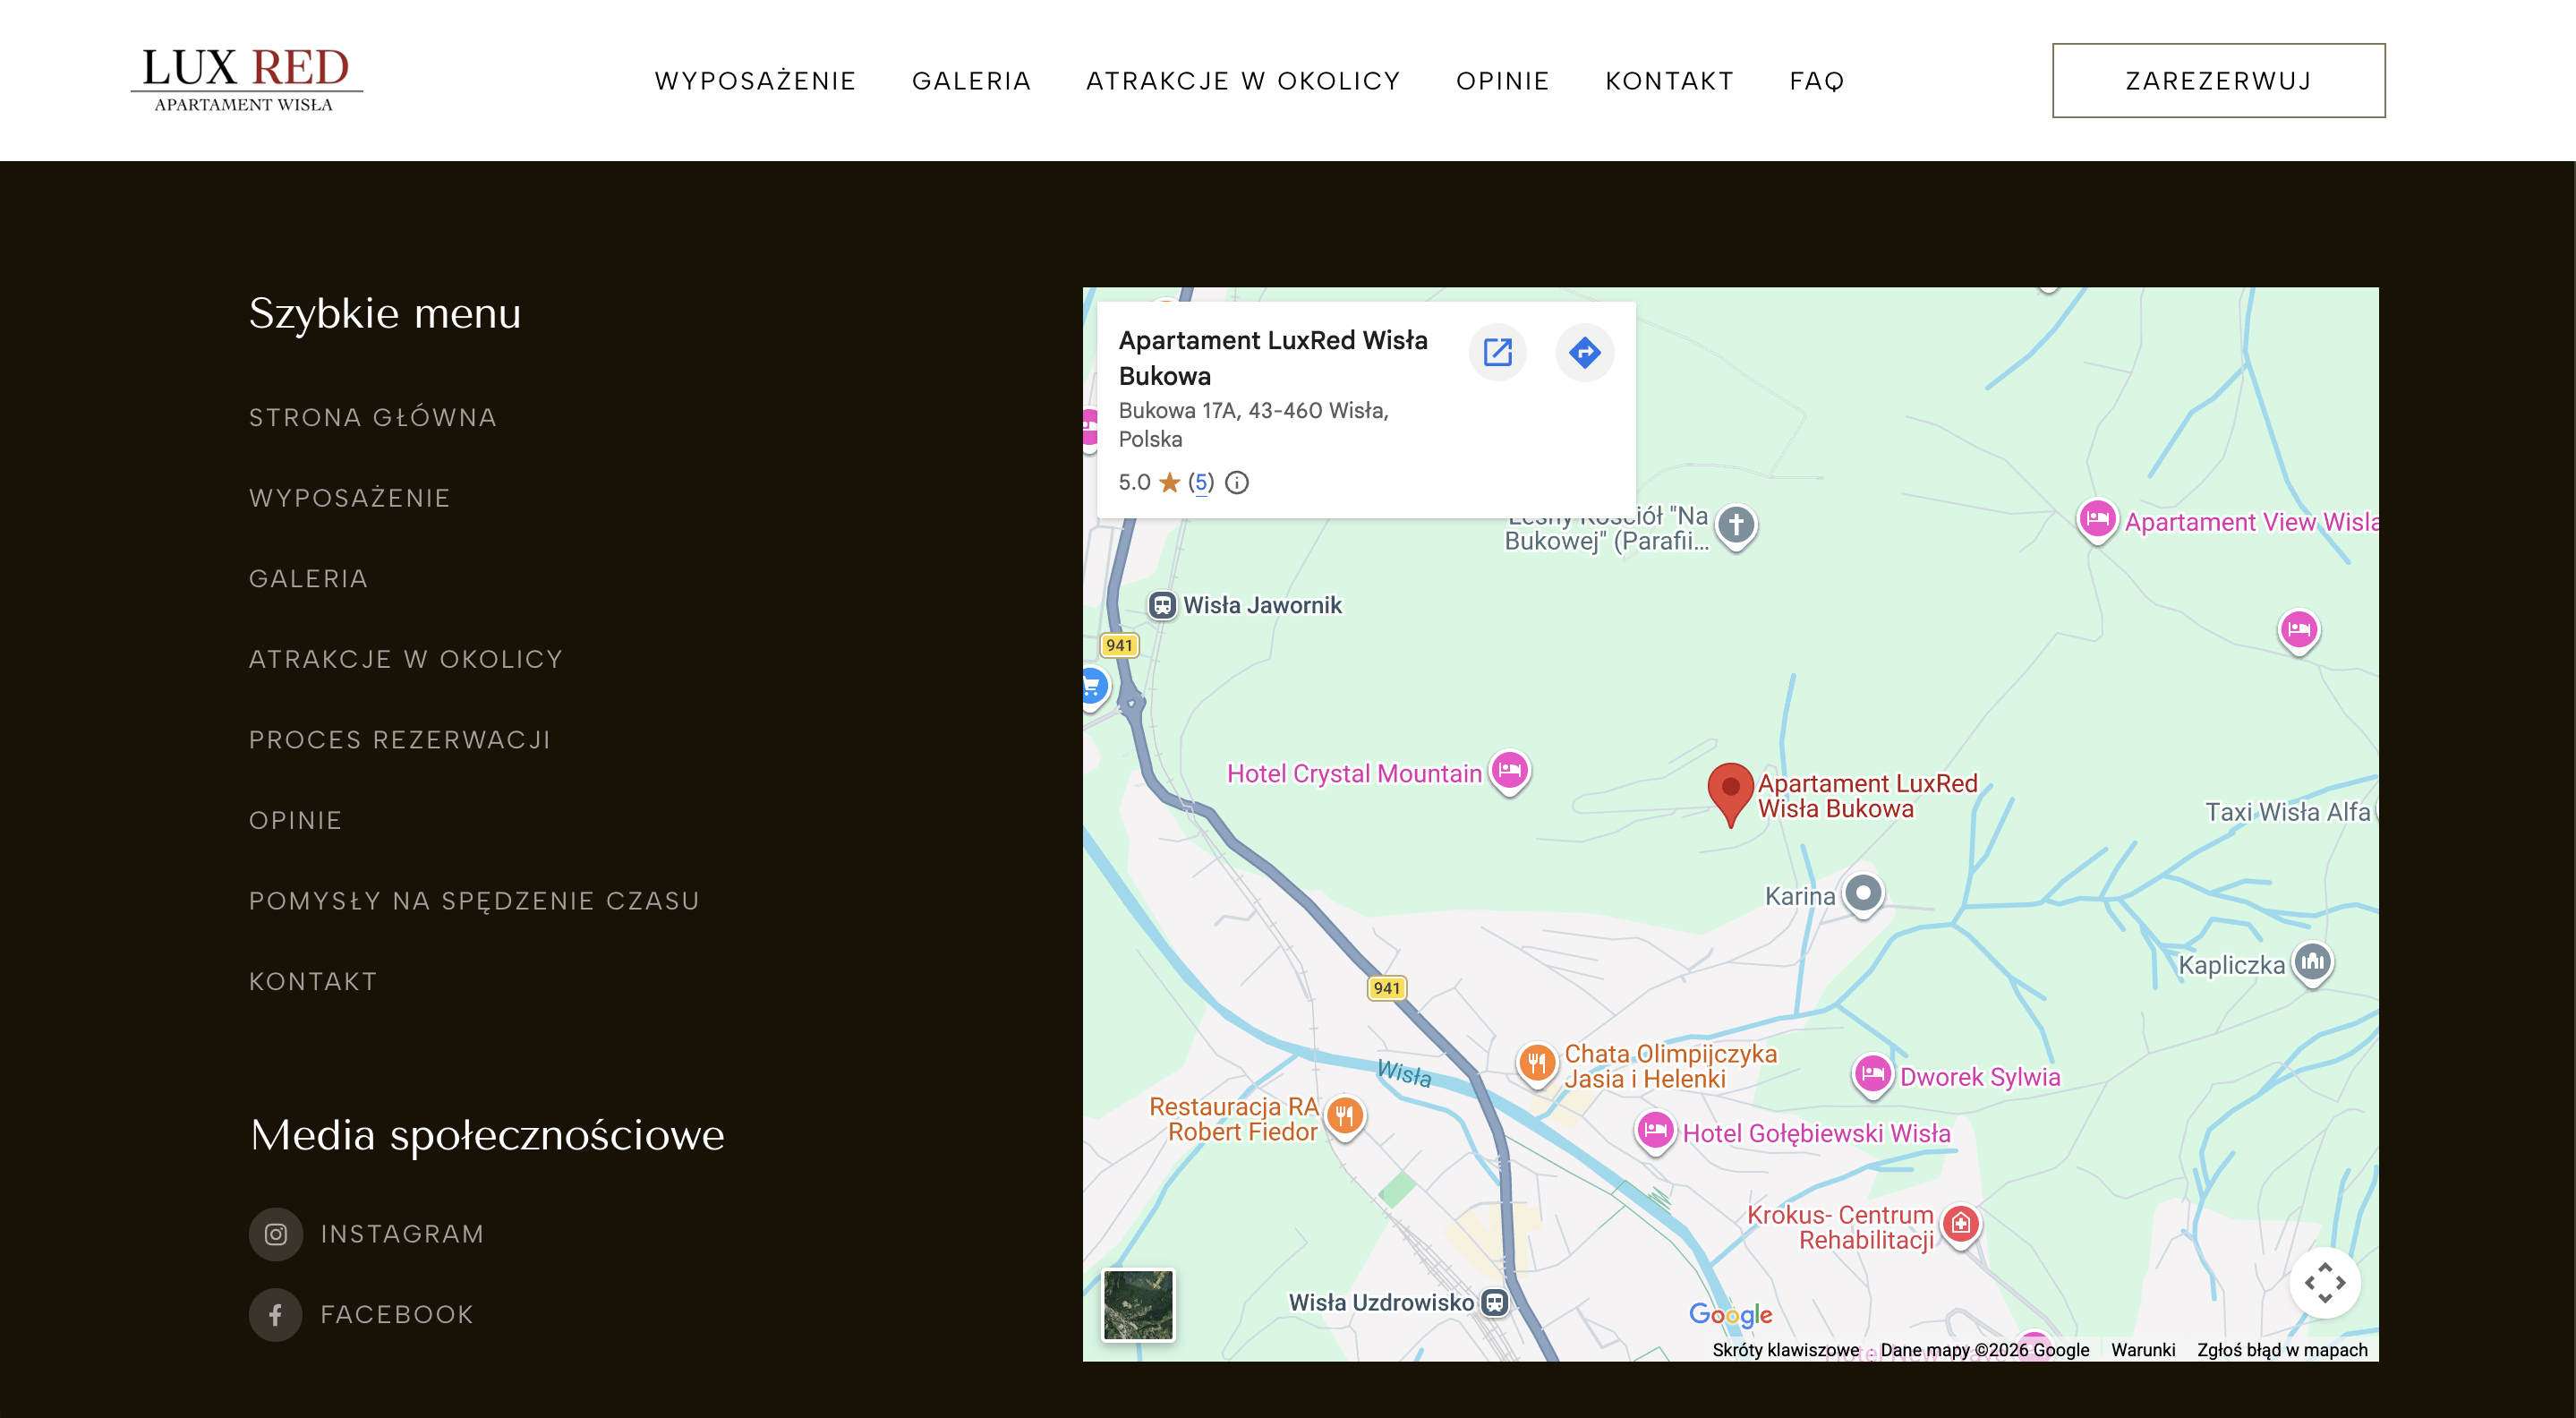Get directions via blue arrow icon

(1585, 352)
